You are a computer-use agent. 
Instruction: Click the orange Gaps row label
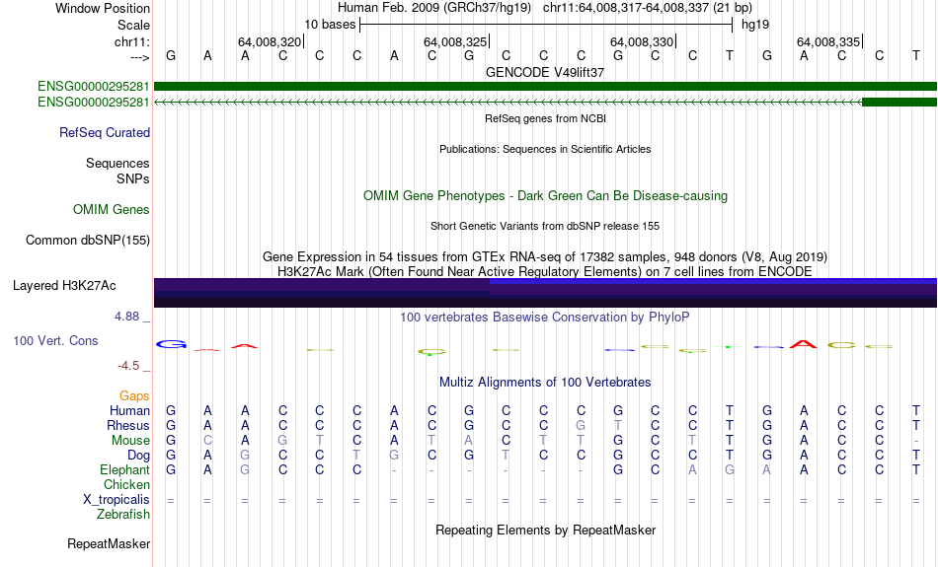pos(134,395)
